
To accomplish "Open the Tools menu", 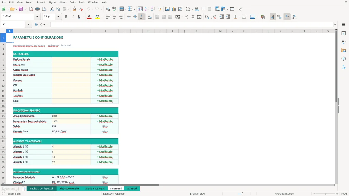I will (x=82, y=2).
